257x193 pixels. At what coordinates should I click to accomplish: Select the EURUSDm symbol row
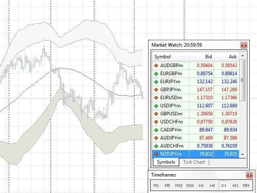click(196, 98)
